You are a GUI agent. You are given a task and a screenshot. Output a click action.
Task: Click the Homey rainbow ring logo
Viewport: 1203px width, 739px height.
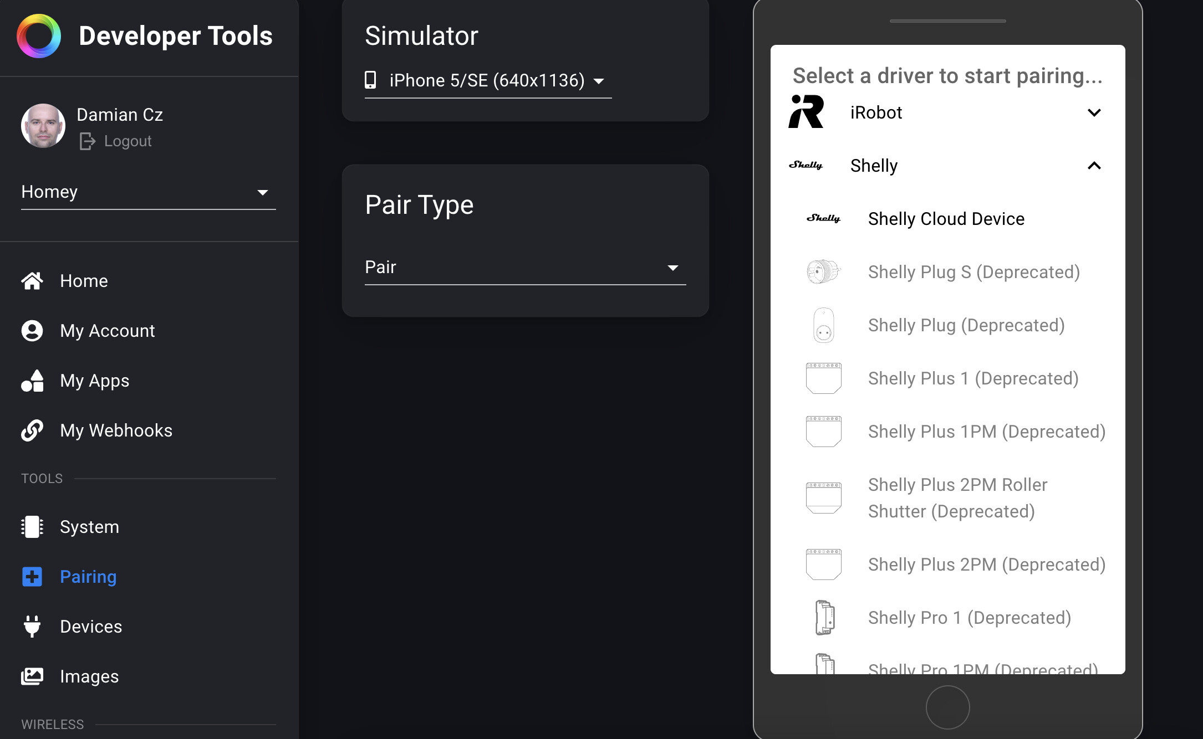(38, 36)
